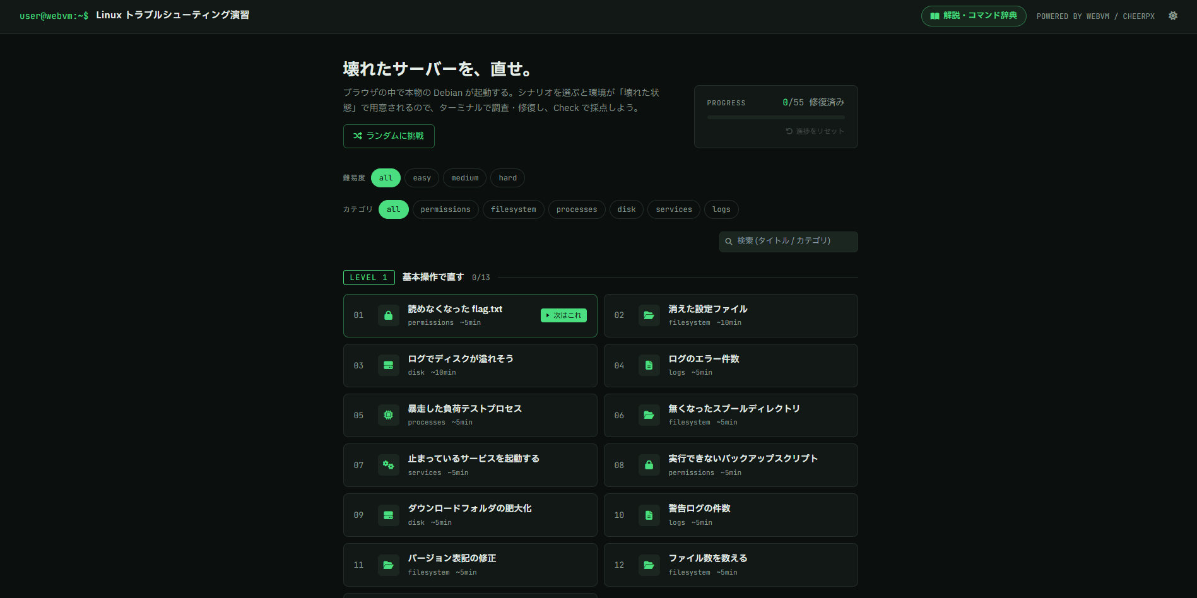Click the progress bar in the PROGRESS panel

775,117
